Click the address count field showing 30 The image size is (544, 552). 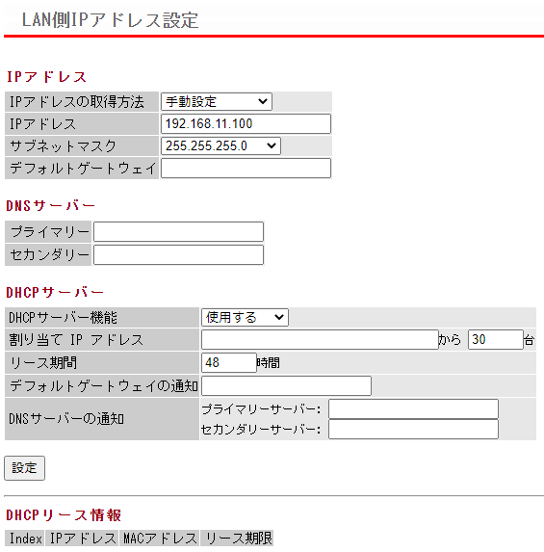tap(496, 339)
